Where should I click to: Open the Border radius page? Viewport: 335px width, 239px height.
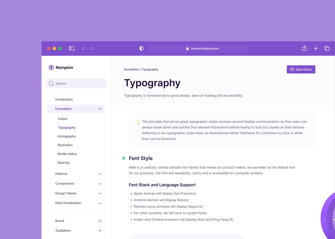click(x=67, y=154)
